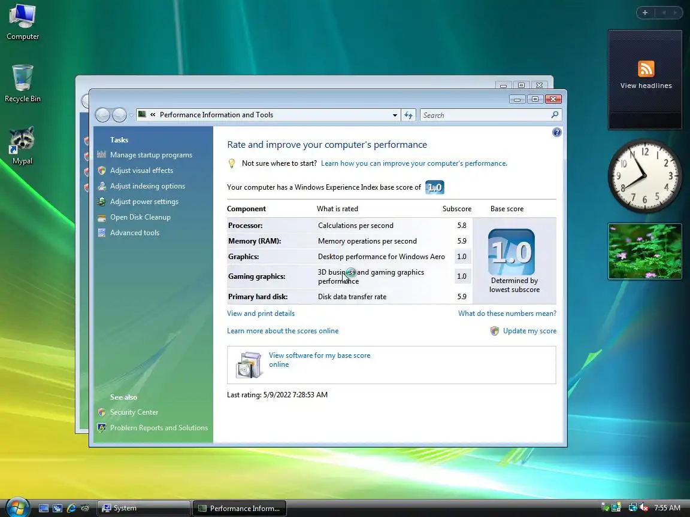Click the shield icon next to Update my score
The width and height of the screenshot is (690, 517).
(x=495, y=331)
